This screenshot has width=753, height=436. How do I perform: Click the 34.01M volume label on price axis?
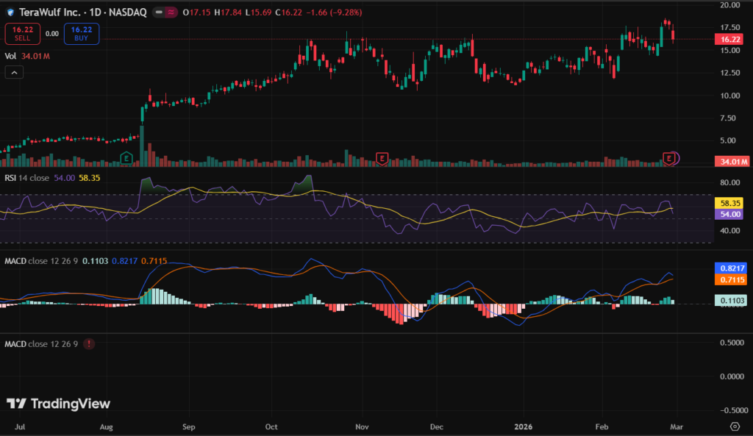pyautogui.click(x=732, y=162)
